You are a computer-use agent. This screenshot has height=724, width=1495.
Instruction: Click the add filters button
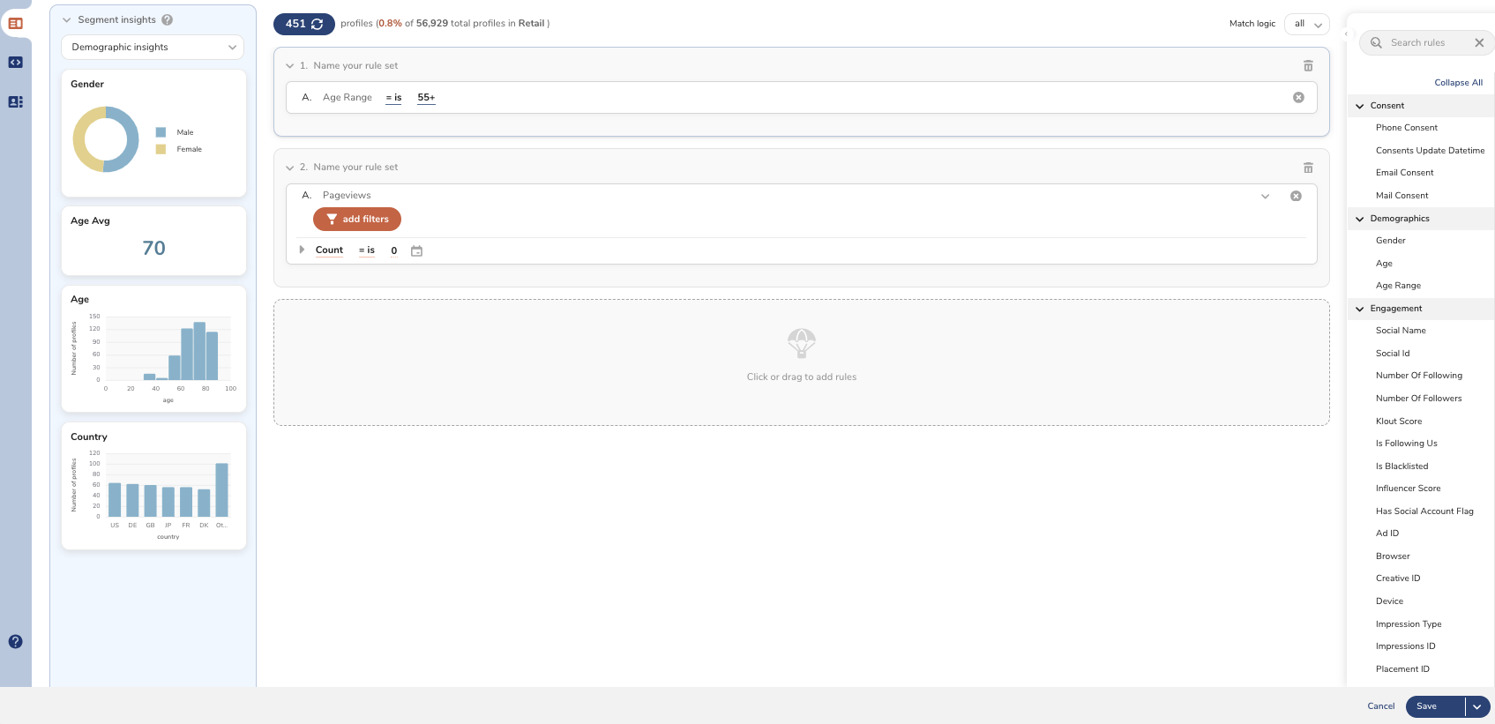pos(357,219)
